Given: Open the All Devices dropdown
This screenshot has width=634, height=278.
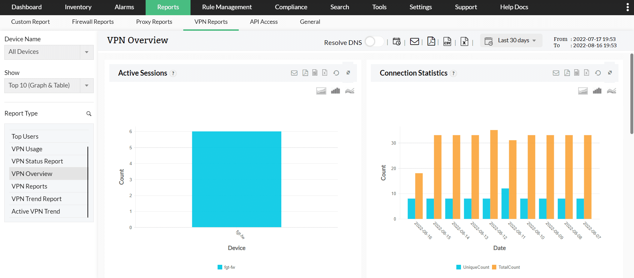Looking at the screenshot, I should click(49, 52).
